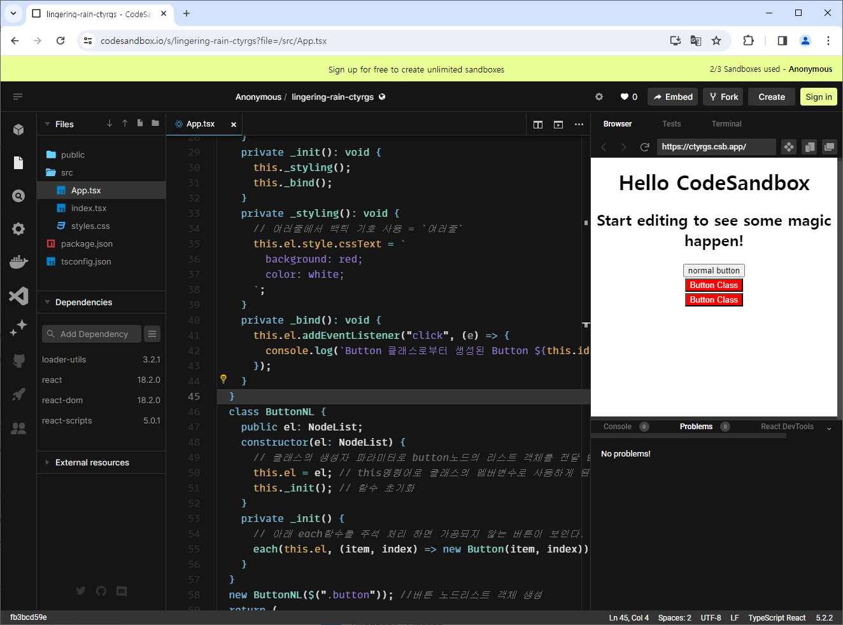Screen dimensions: 843x625
Task: Create new folder via Files header icon
Action: pos(155,123)
